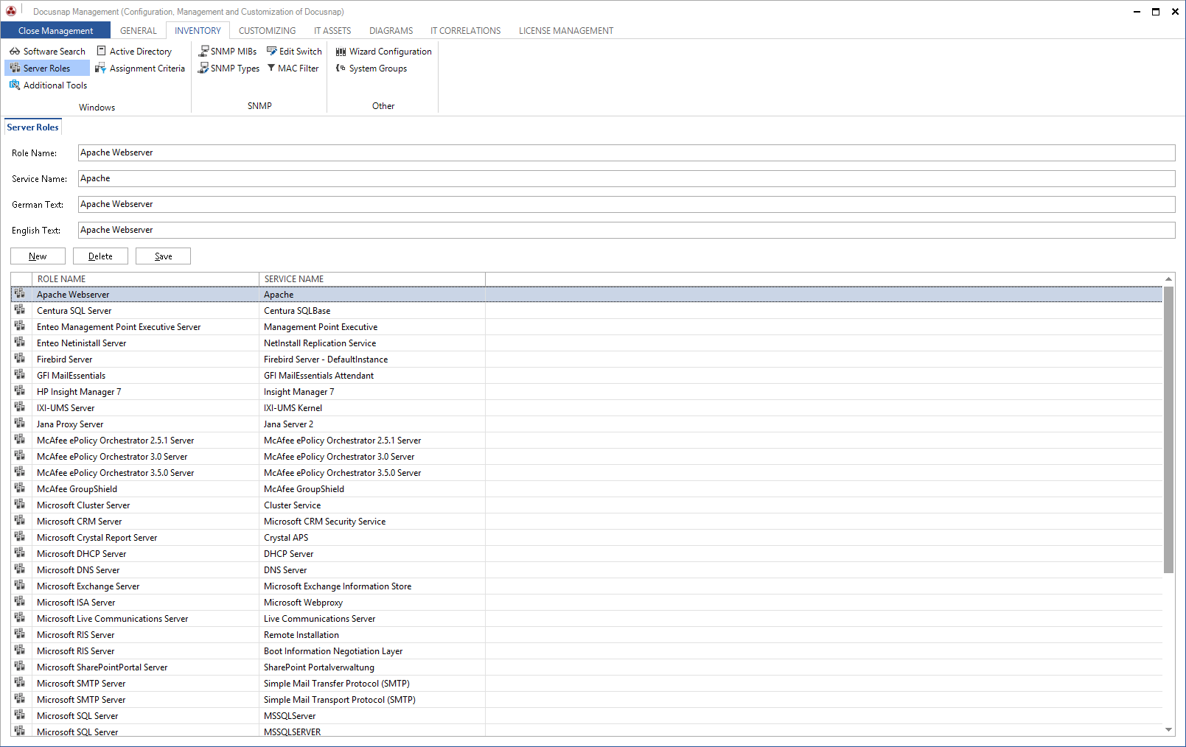
Task: Click the Delete button
Action: [x=100, y=256]
